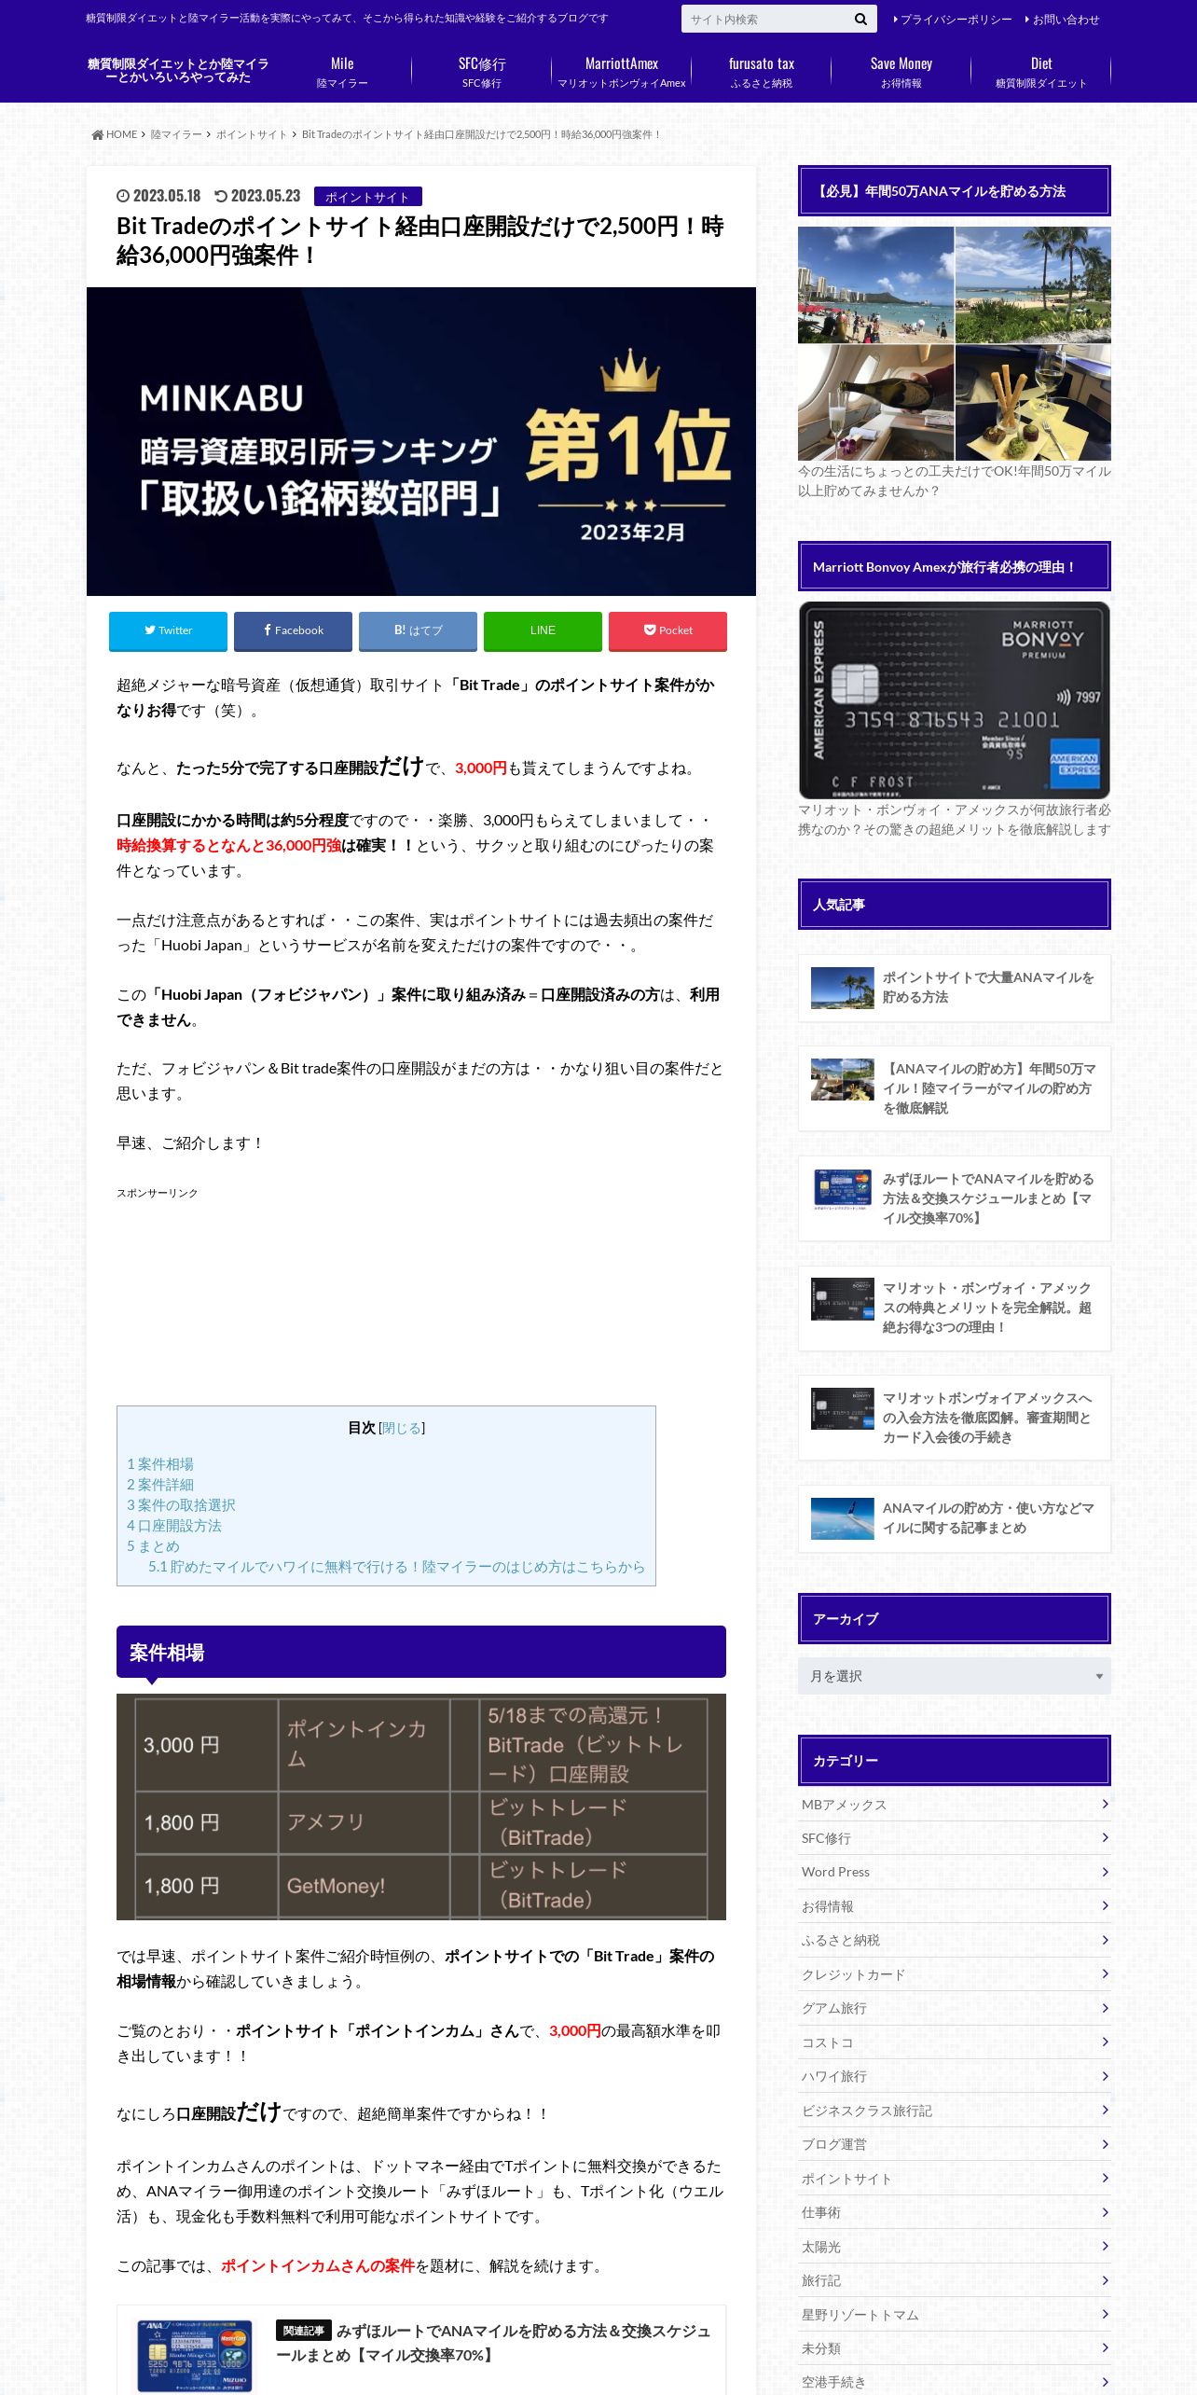Image resolution: width=1197 pixels, height=2395 pixels.
Task: Open ポイントサイト sidebar category
Action: tap(955, 2179)
